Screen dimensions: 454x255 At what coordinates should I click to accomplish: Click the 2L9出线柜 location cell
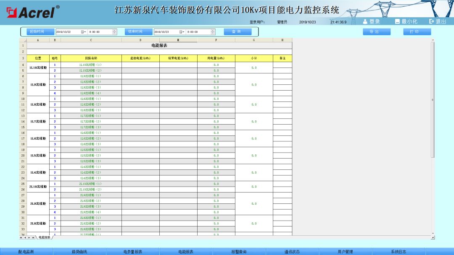pos(38,203)
